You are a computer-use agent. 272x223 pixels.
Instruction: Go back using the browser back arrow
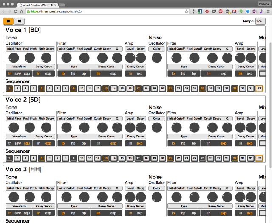coord(4,11)
